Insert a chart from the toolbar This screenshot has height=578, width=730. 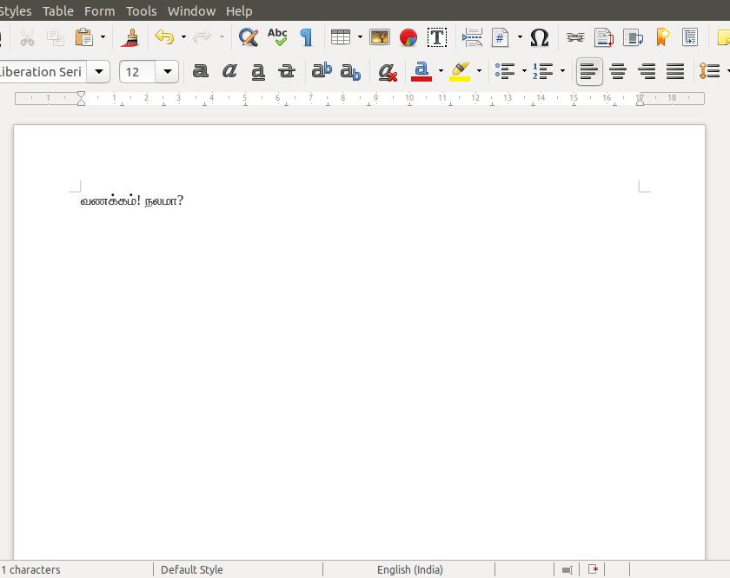tap(408, 37)
